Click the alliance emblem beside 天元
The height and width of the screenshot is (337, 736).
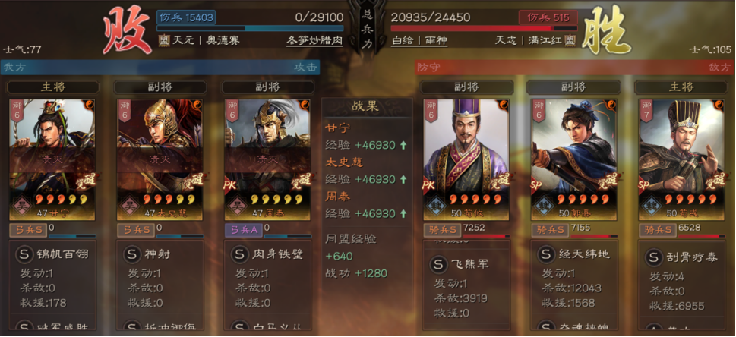(x=164, y=41)
